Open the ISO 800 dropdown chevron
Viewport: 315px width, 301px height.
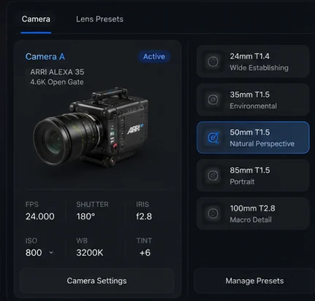pos(51,253)
